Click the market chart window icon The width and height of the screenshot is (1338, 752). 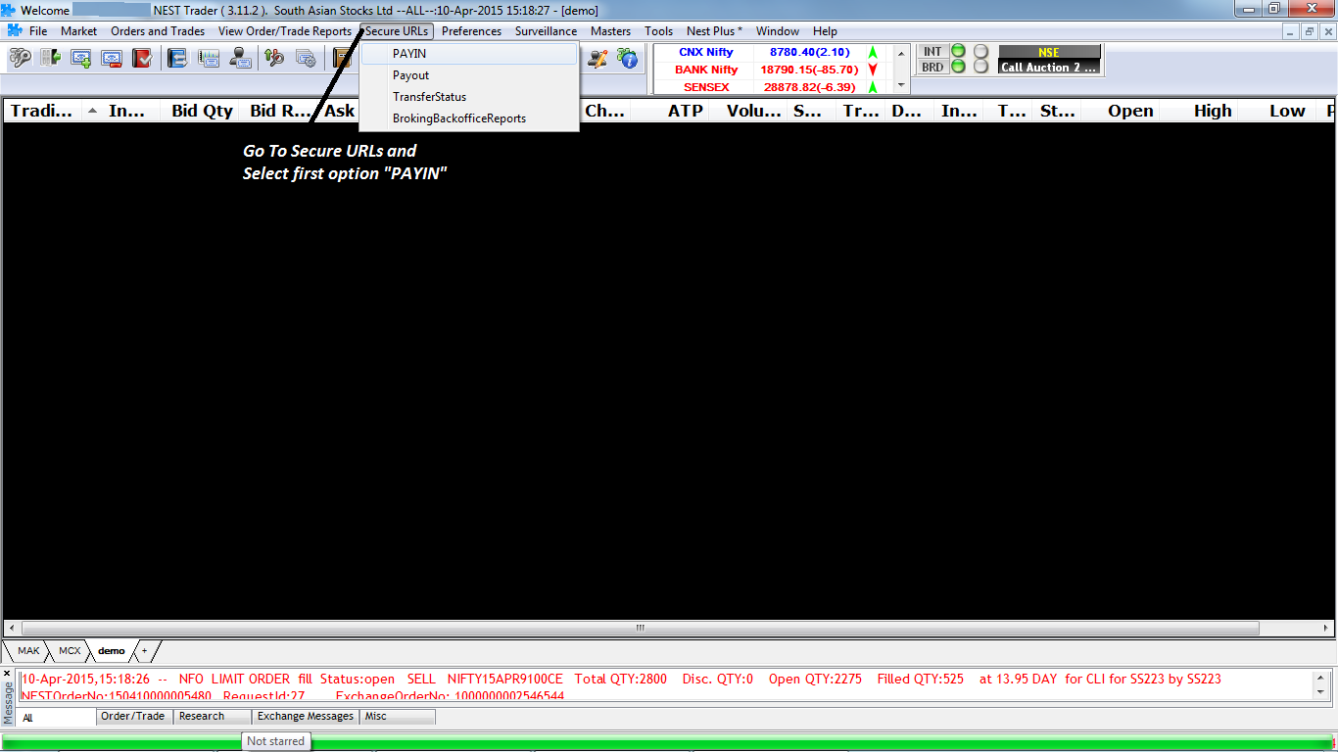(x=208, y=59)
